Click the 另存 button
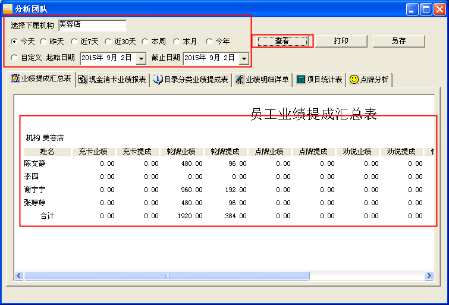 click(x=398, y=41)
